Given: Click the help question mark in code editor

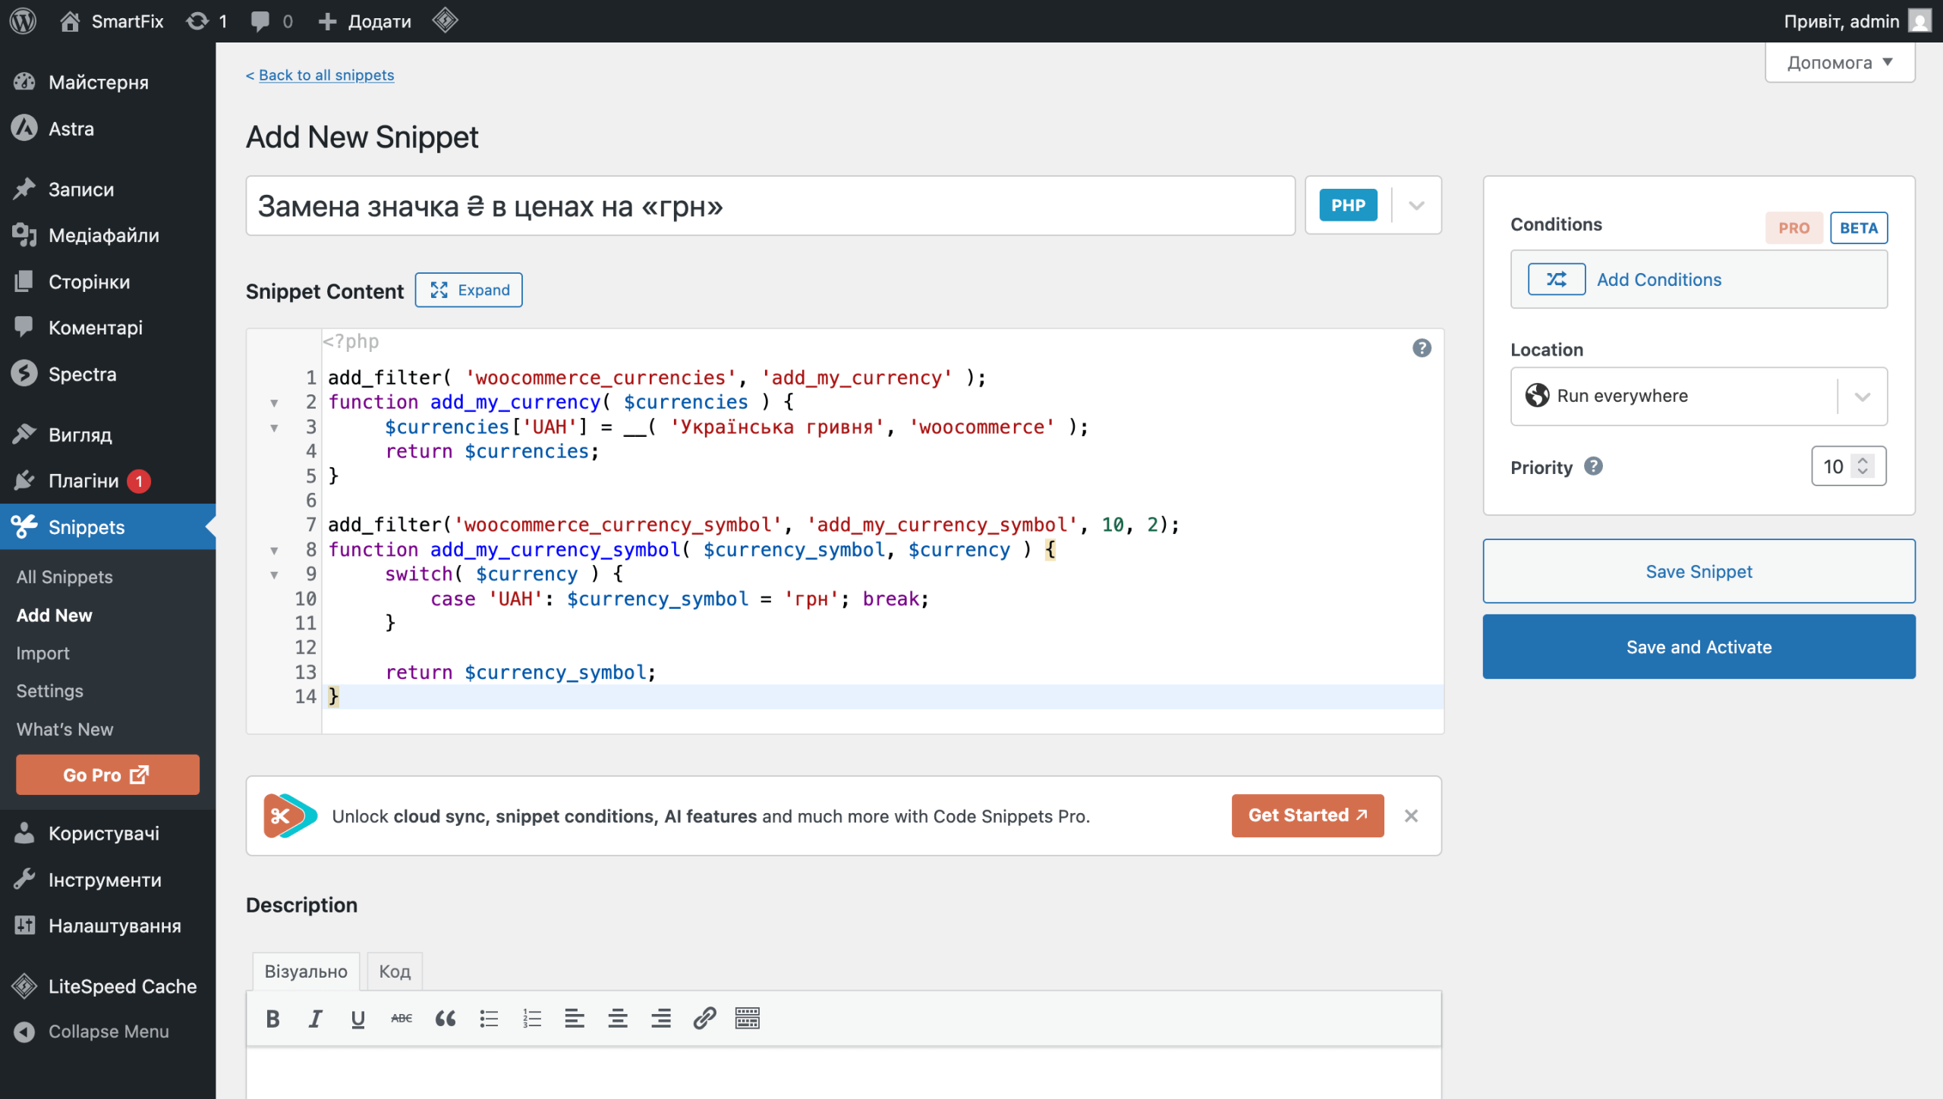Looking at the screenshot, I should tap(1422, 347).
